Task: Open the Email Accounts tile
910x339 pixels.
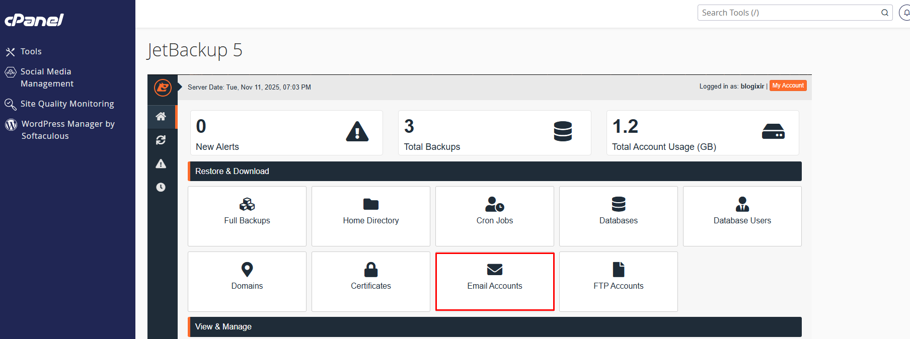Action: (495, 281)
